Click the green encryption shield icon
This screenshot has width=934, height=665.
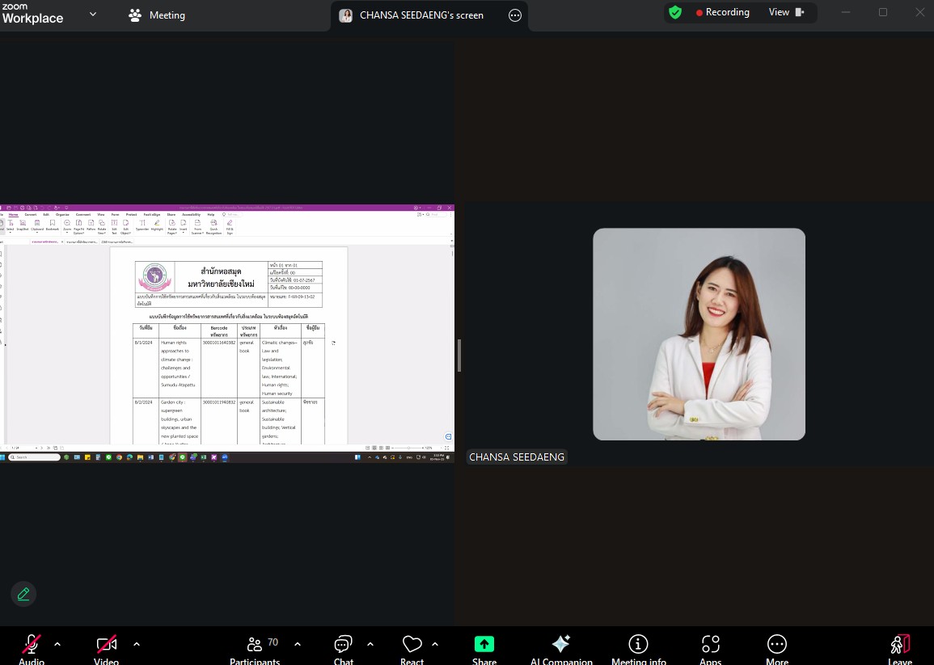675,13
